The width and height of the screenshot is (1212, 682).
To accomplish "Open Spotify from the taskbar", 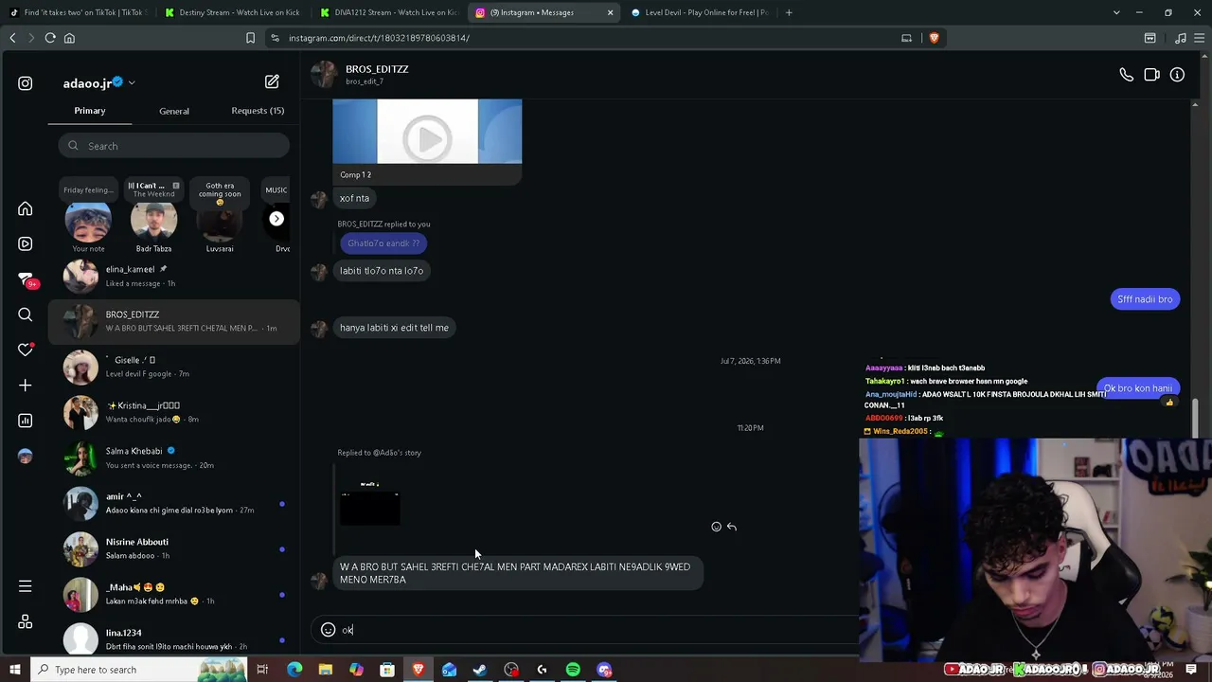I will coord(573,670).
